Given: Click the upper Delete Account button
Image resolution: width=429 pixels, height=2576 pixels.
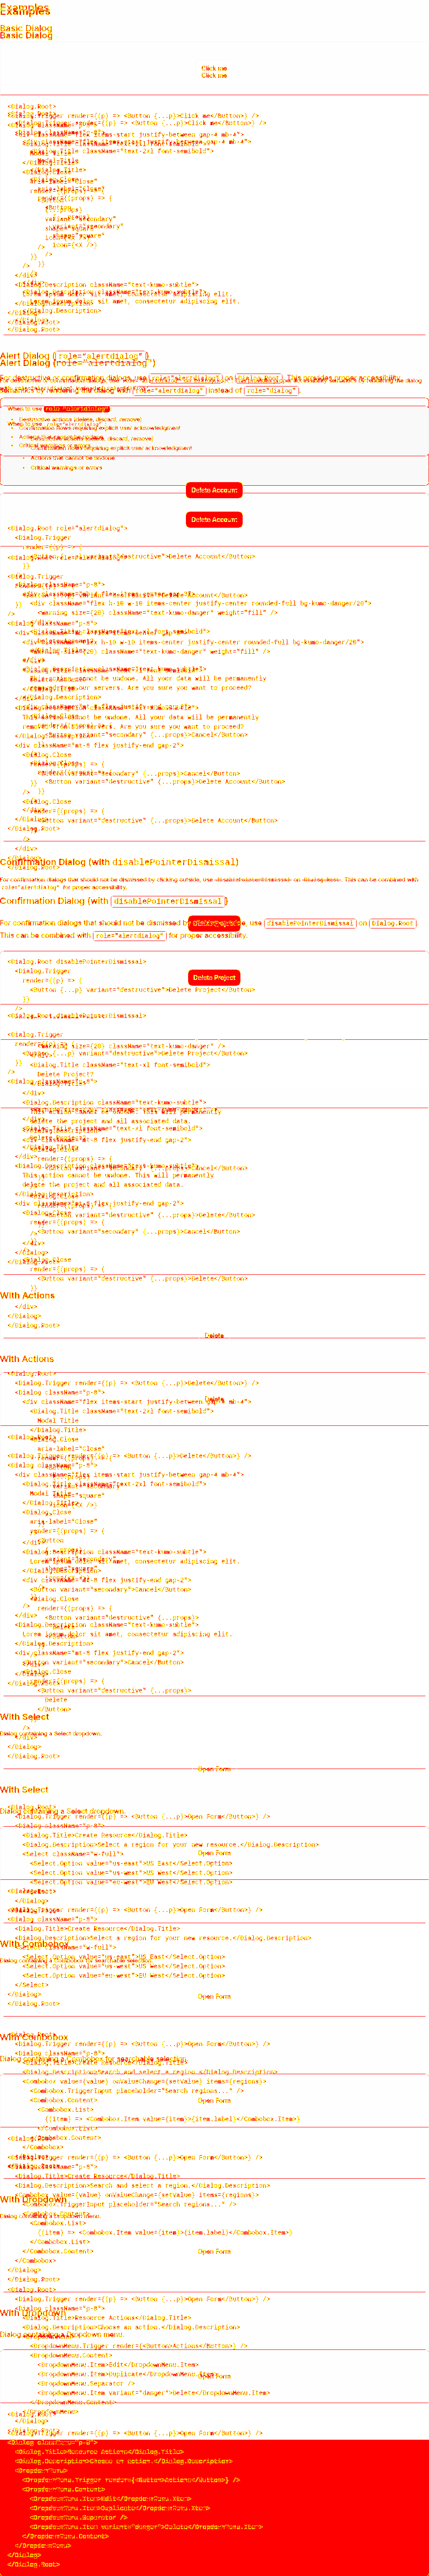Looking at the screenshot, I should [x=214, y=490].
